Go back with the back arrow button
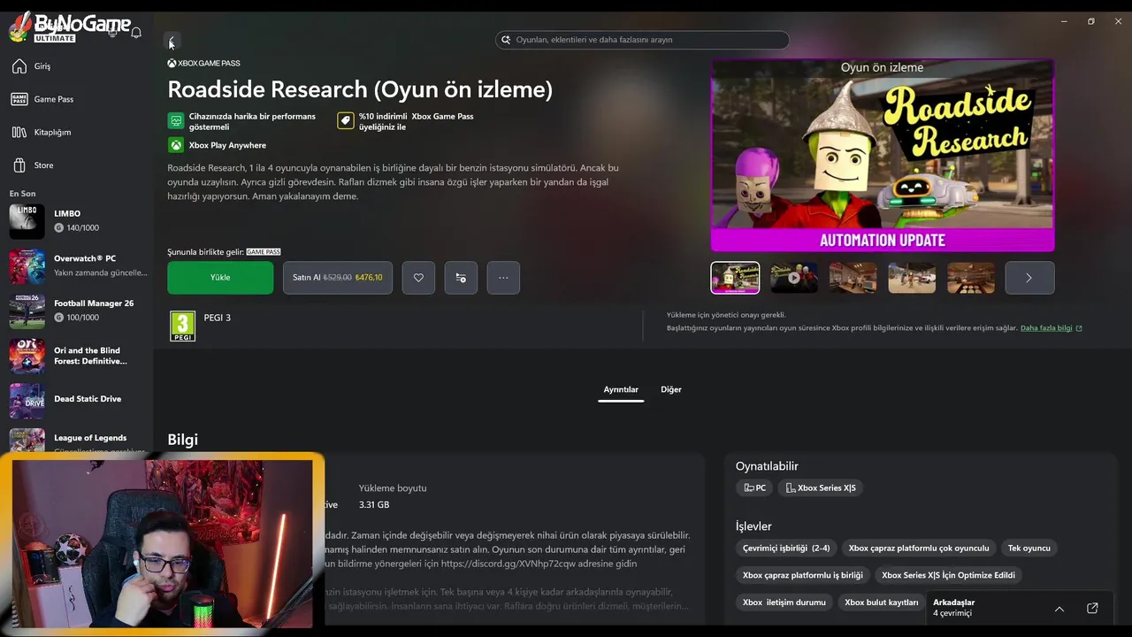This screenshot has width=1132, height=637. 172,42
